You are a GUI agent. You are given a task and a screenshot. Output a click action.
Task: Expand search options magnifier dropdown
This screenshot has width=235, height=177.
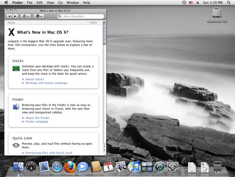60,16
